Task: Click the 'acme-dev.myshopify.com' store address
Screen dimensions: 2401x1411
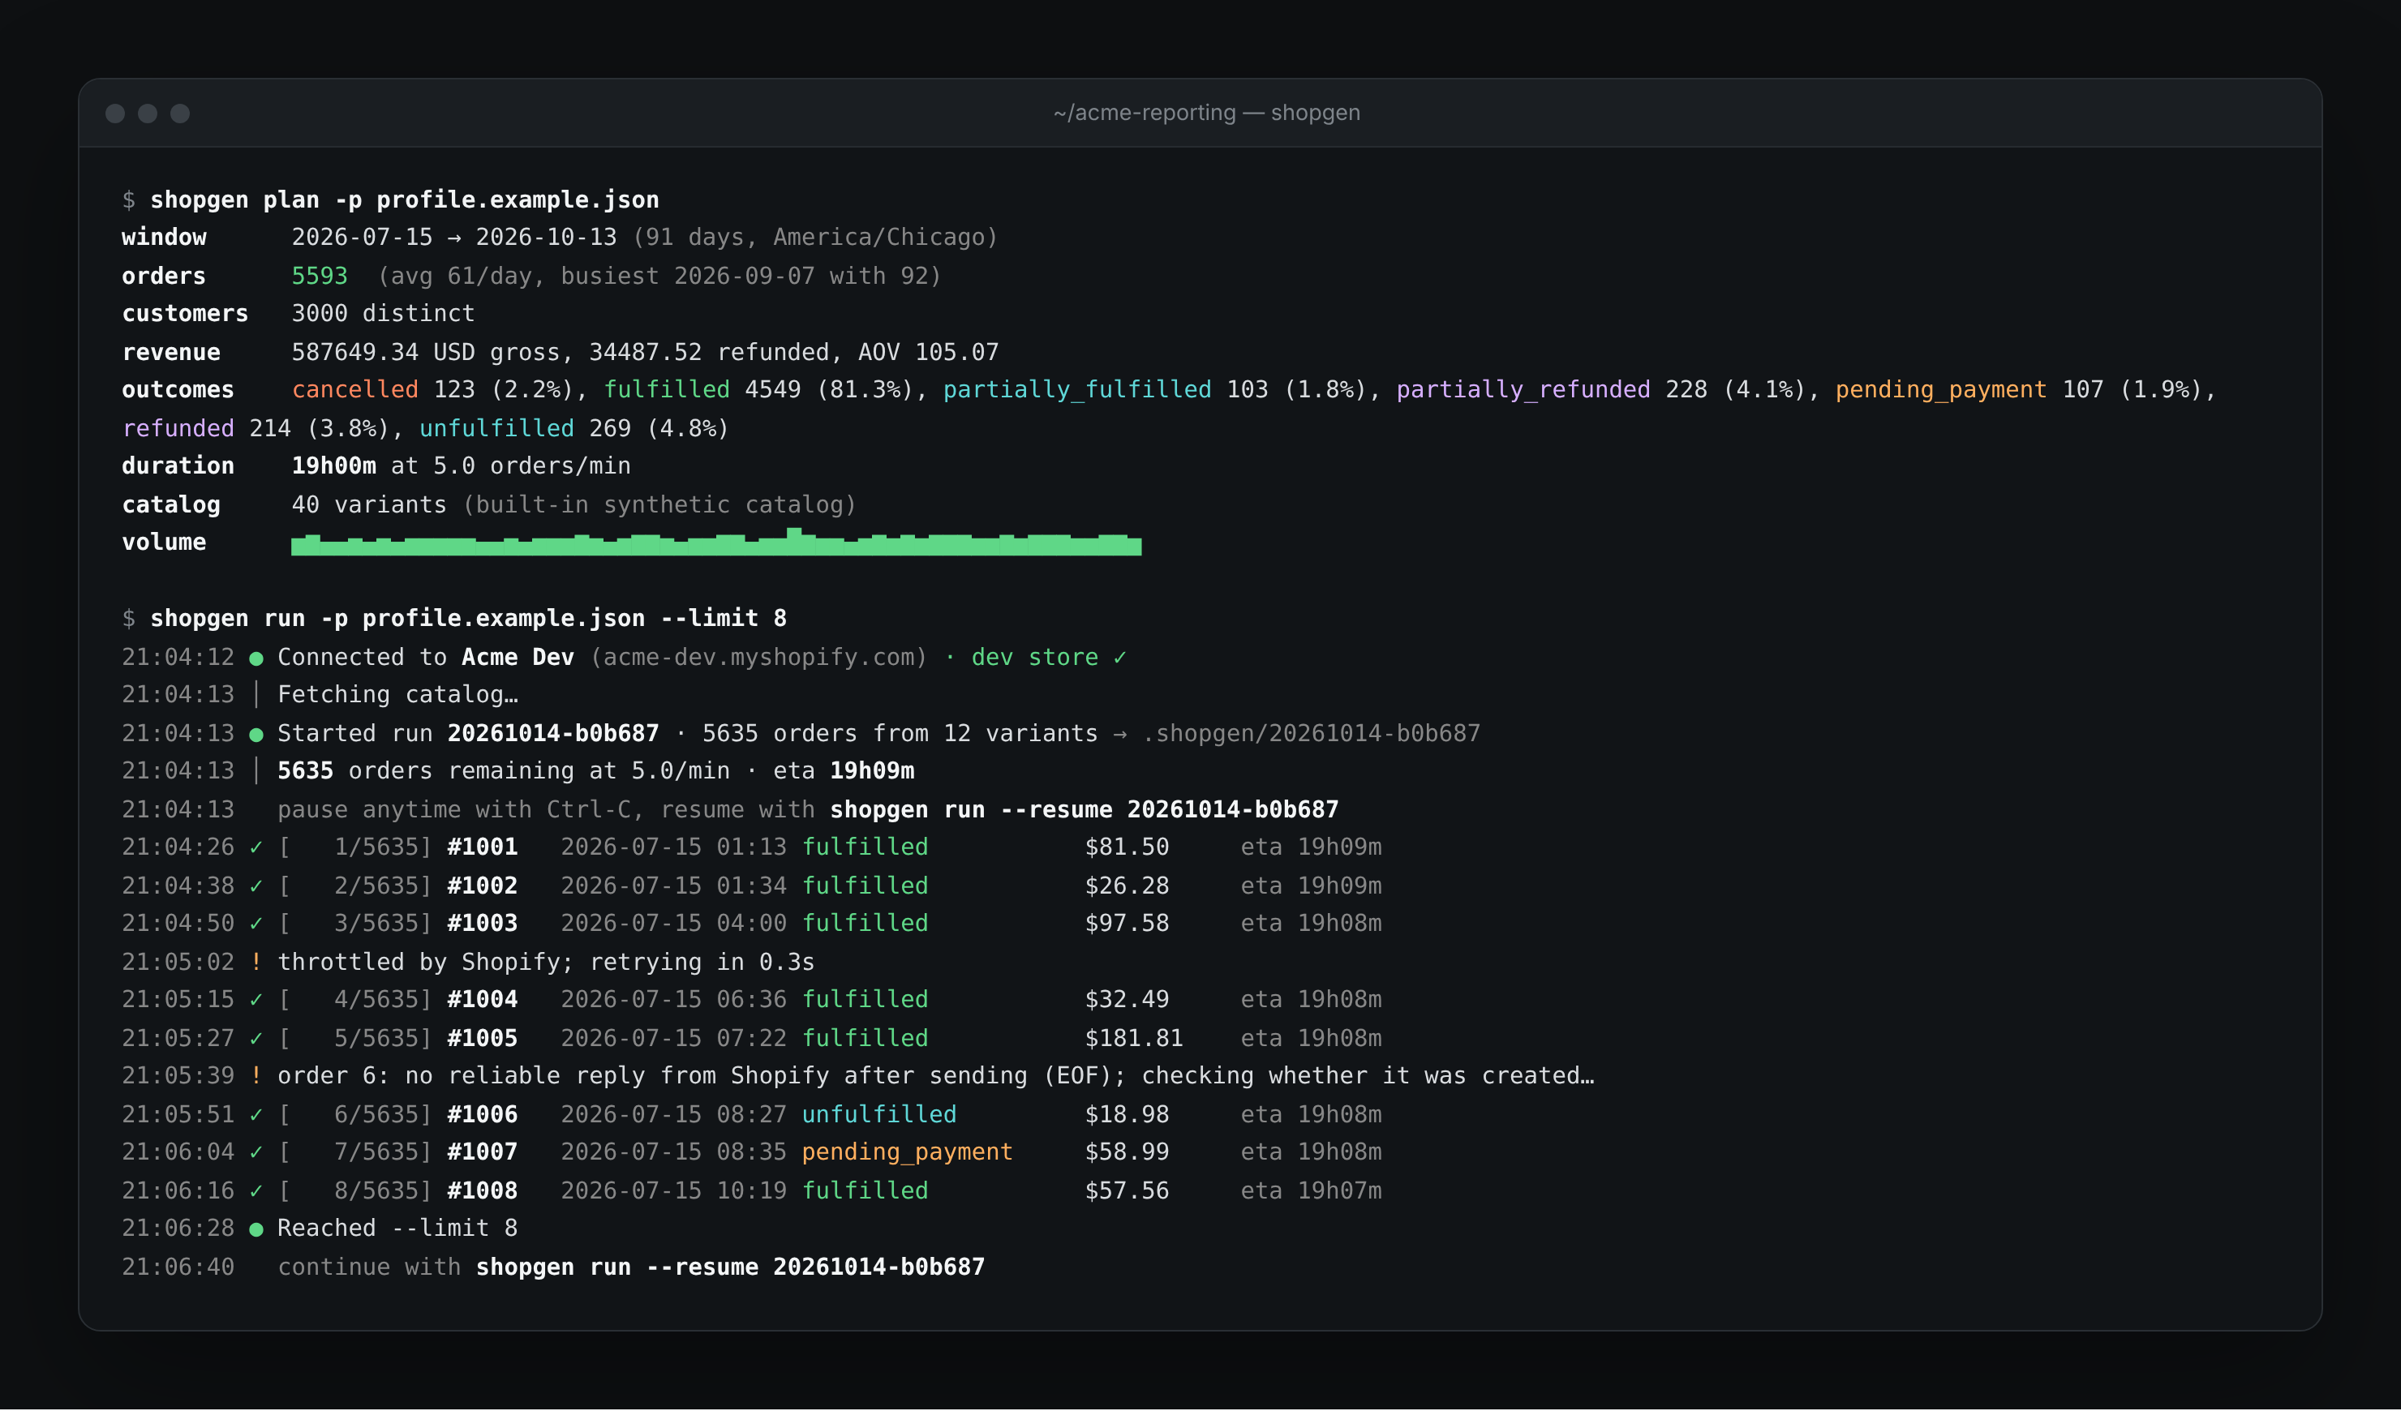Action: click(758, 656)
